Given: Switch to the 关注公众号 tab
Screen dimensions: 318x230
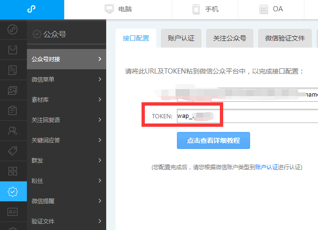Looking at the screenshot, I should coord(230,38).
